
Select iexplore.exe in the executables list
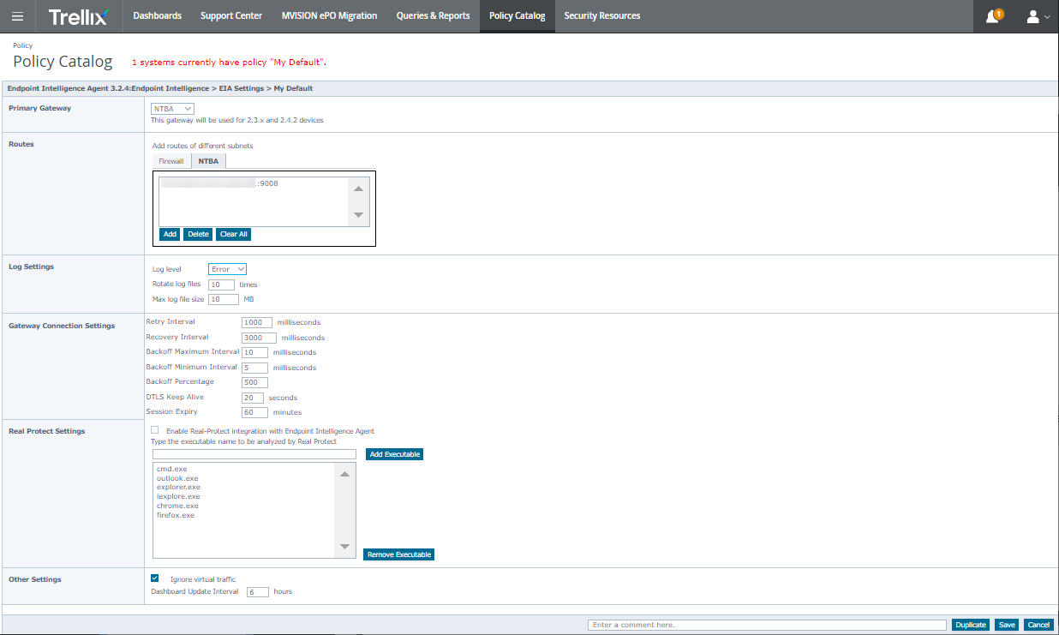[x=178, y=496]
